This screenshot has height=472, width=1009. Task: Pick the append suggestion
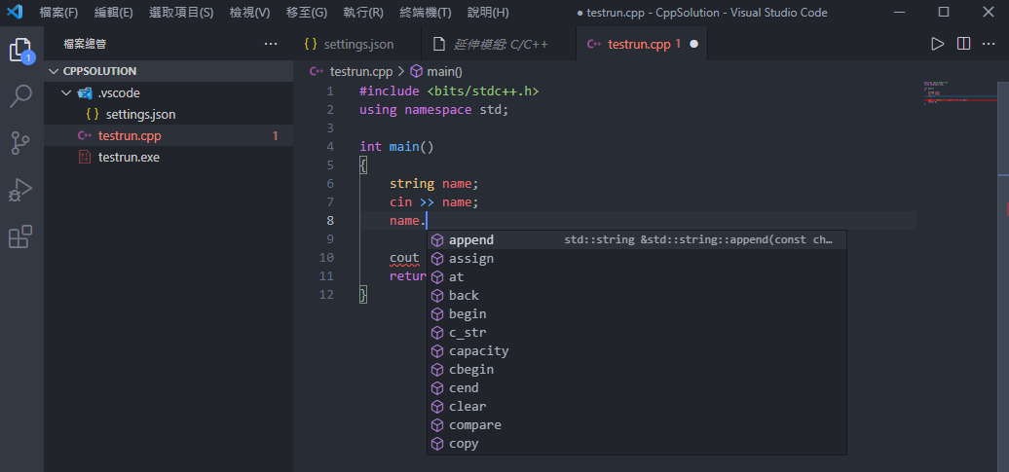click(x=471, y=240)
